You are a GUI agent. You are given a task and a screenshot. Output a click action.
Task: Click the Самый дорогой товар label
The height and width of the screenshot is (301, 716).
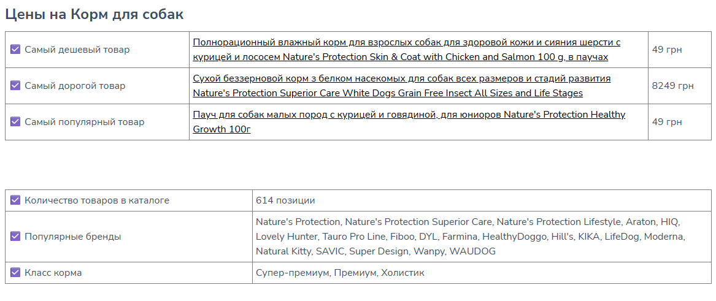[x=75, y=86]
